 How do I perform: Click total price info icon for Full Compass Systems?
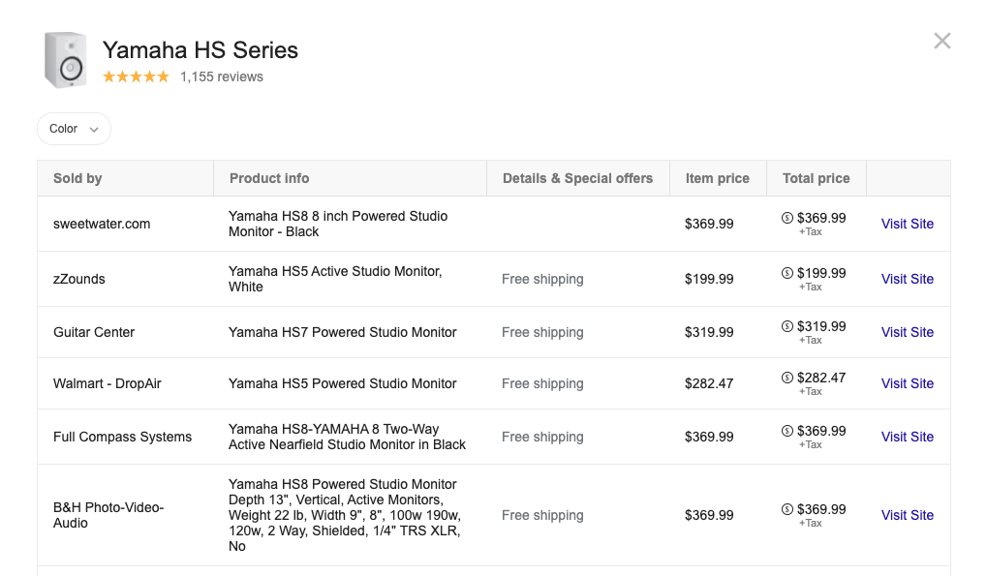pyautogui.click(x=787, y=431)
